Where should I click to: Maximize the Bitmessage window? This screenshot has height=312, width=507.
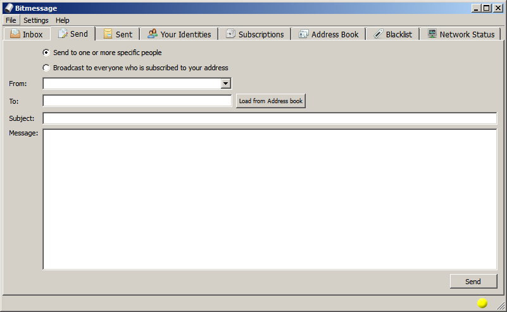coord(487,8)
